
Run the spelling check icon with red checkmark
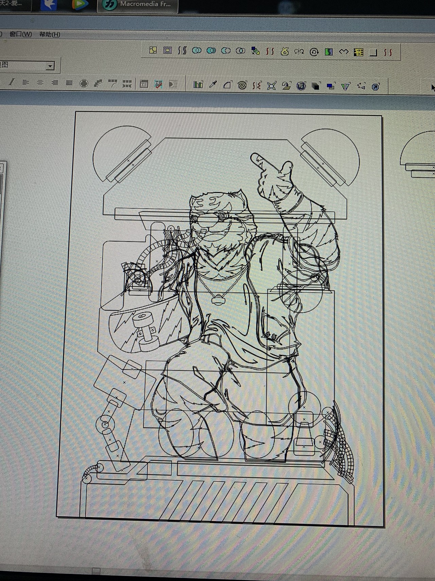[x=159, y=84]
